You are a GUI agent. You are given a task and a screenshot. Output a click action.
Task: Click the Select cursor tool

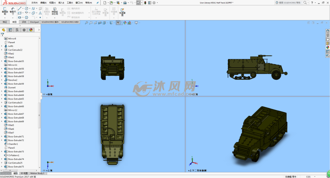coord(138,3)
